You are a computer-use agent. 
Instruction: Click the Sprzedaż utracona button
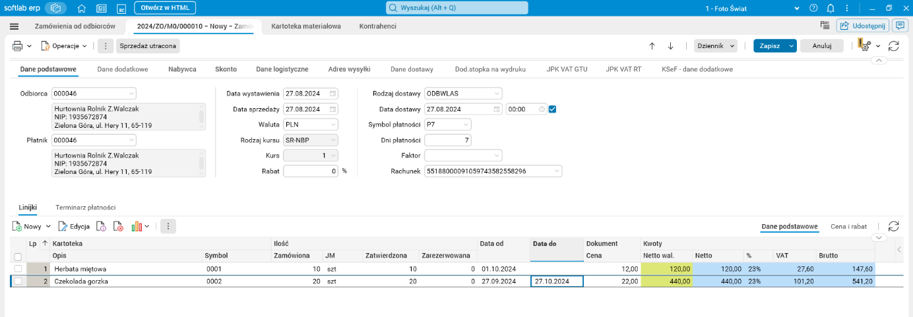[148, 46]
